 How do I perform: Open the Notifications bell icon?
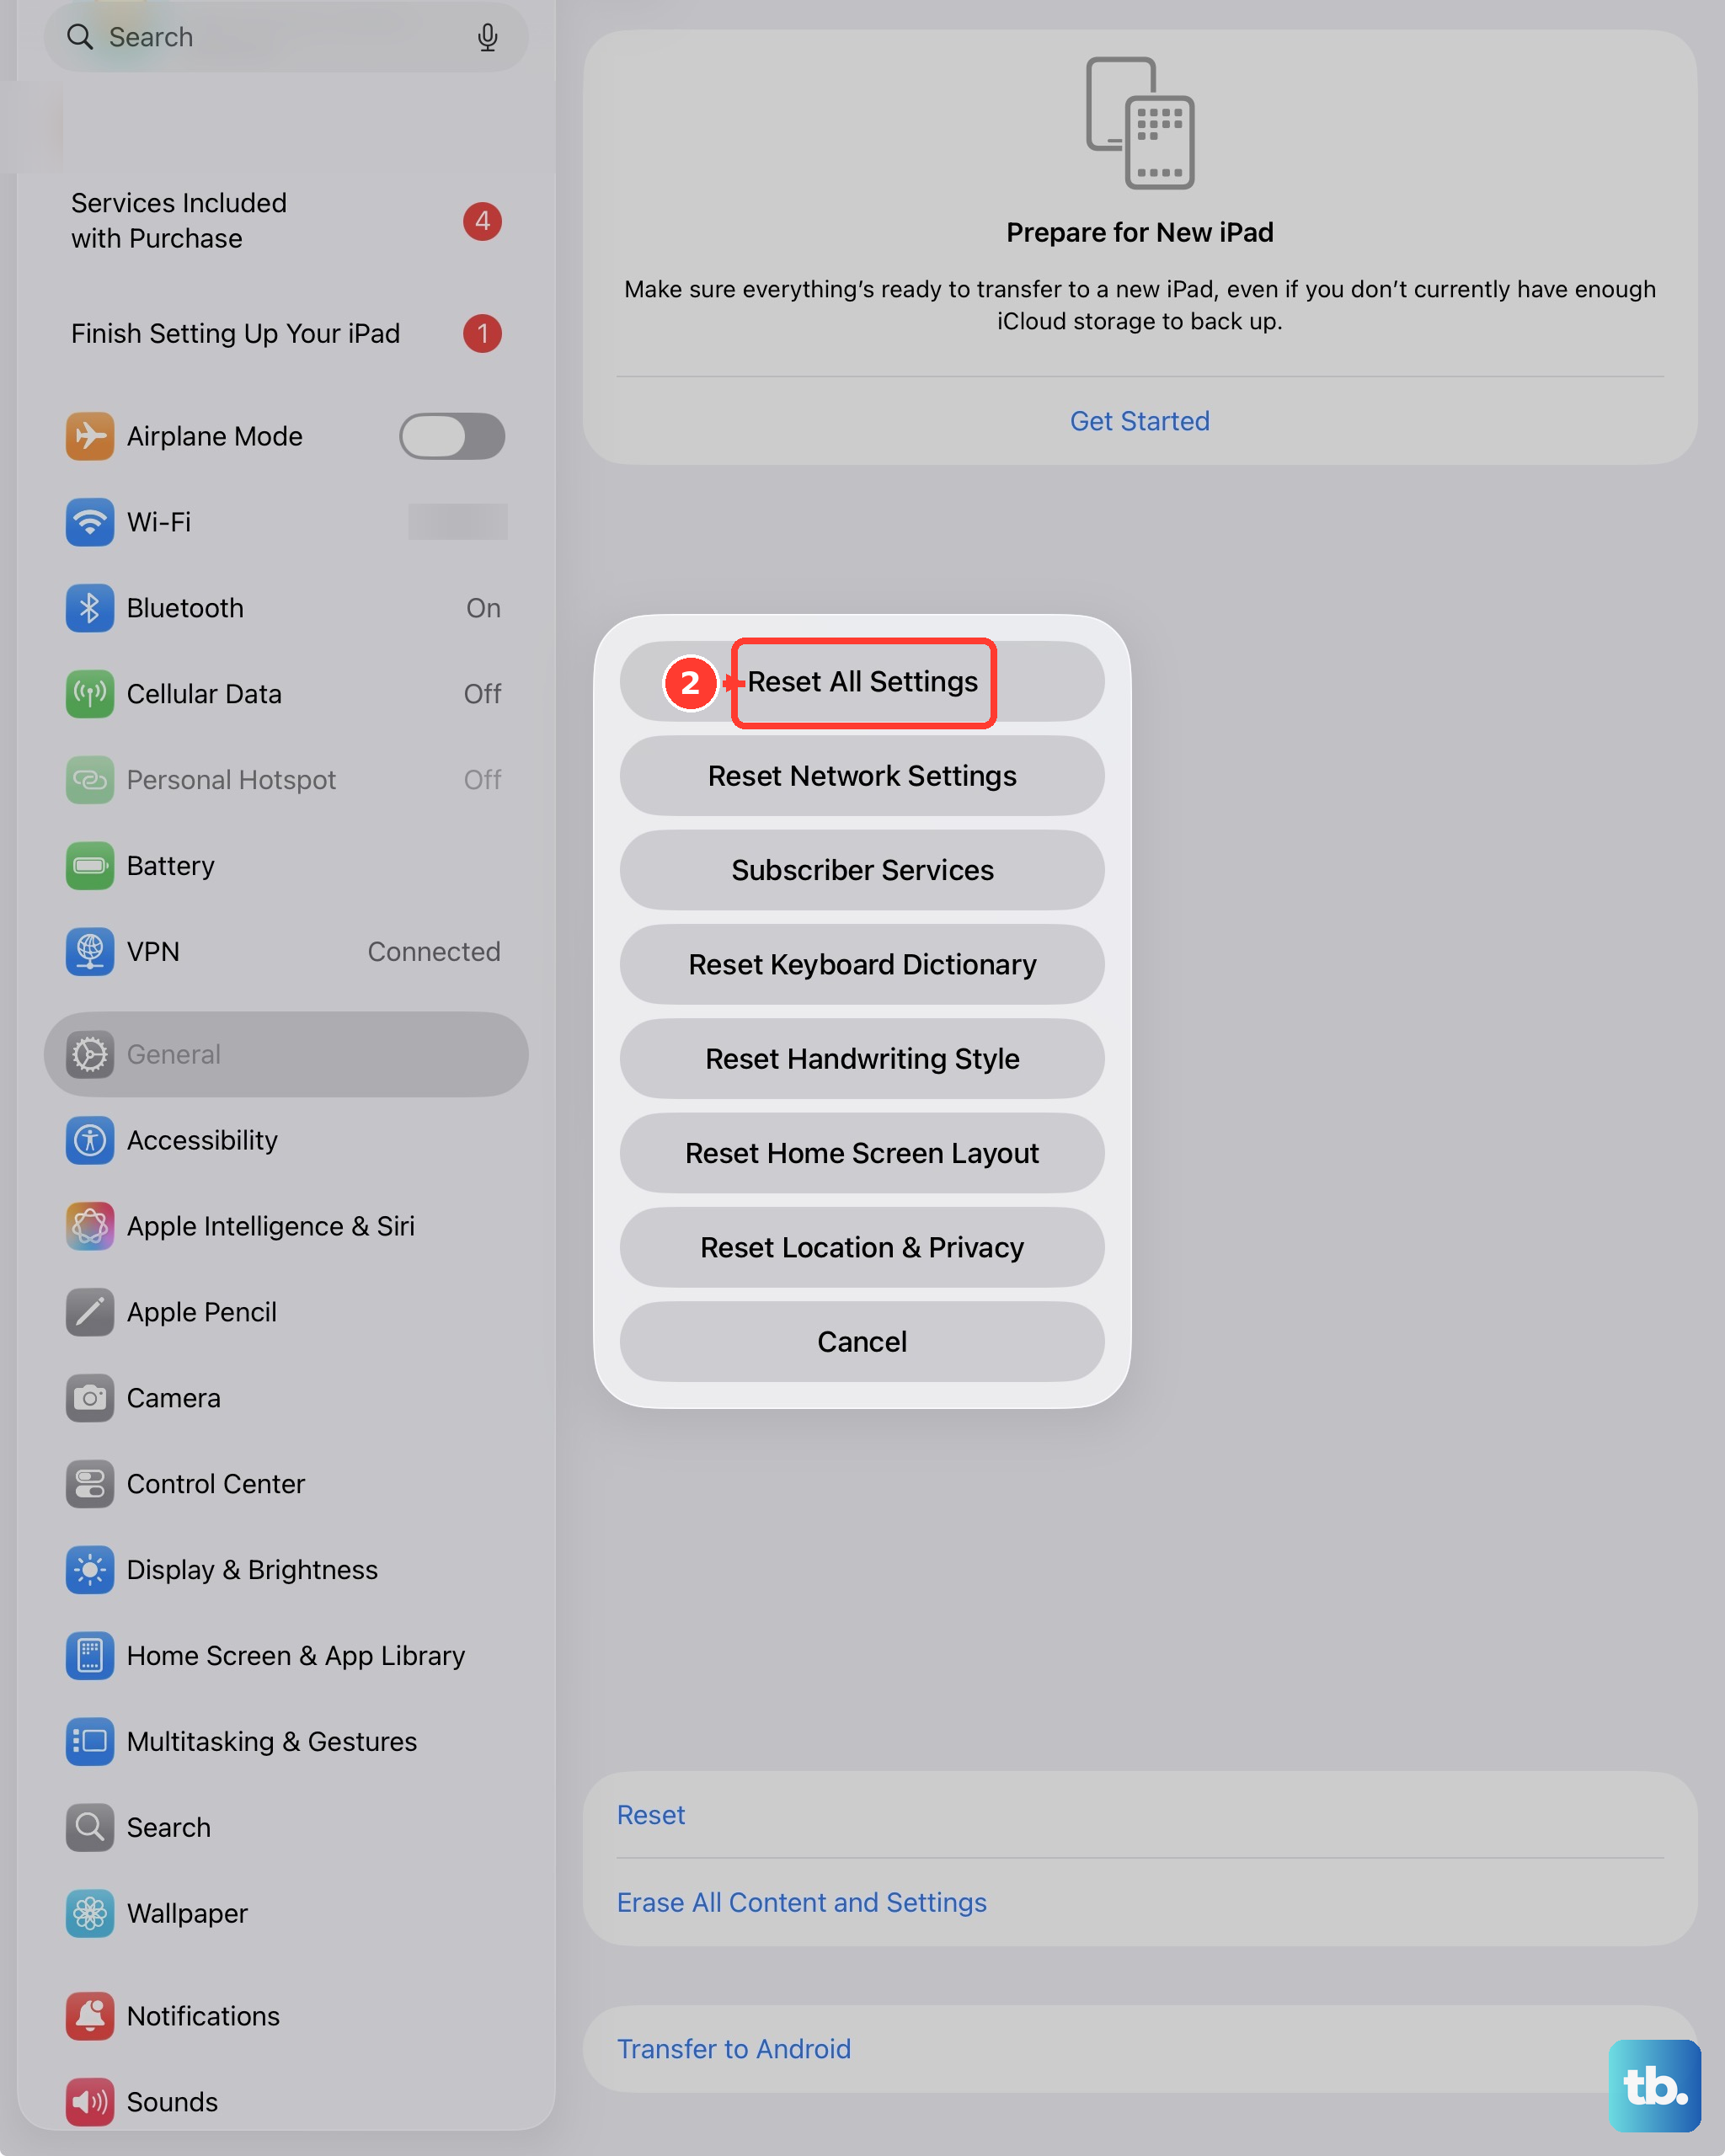[90, 2016]
